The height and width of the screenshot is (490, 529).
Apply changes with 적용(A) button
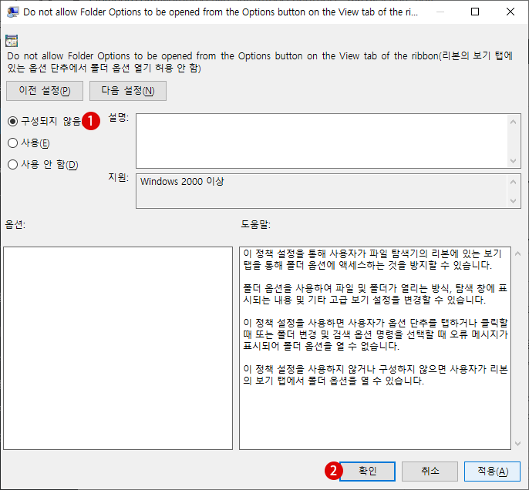[x=492, y=472]
